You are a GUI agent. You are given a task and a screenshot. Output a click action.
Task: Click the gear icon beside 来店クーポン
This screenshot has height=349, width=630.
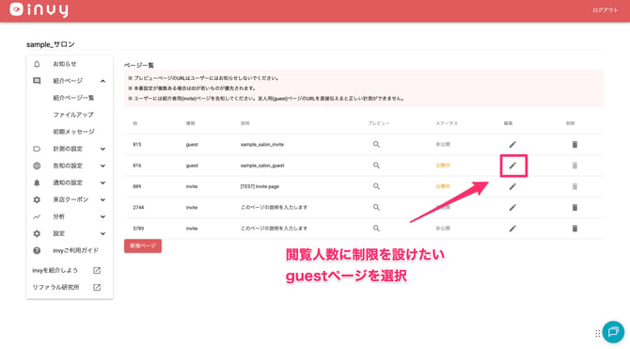pyautogui.click(x=37, y=199)
